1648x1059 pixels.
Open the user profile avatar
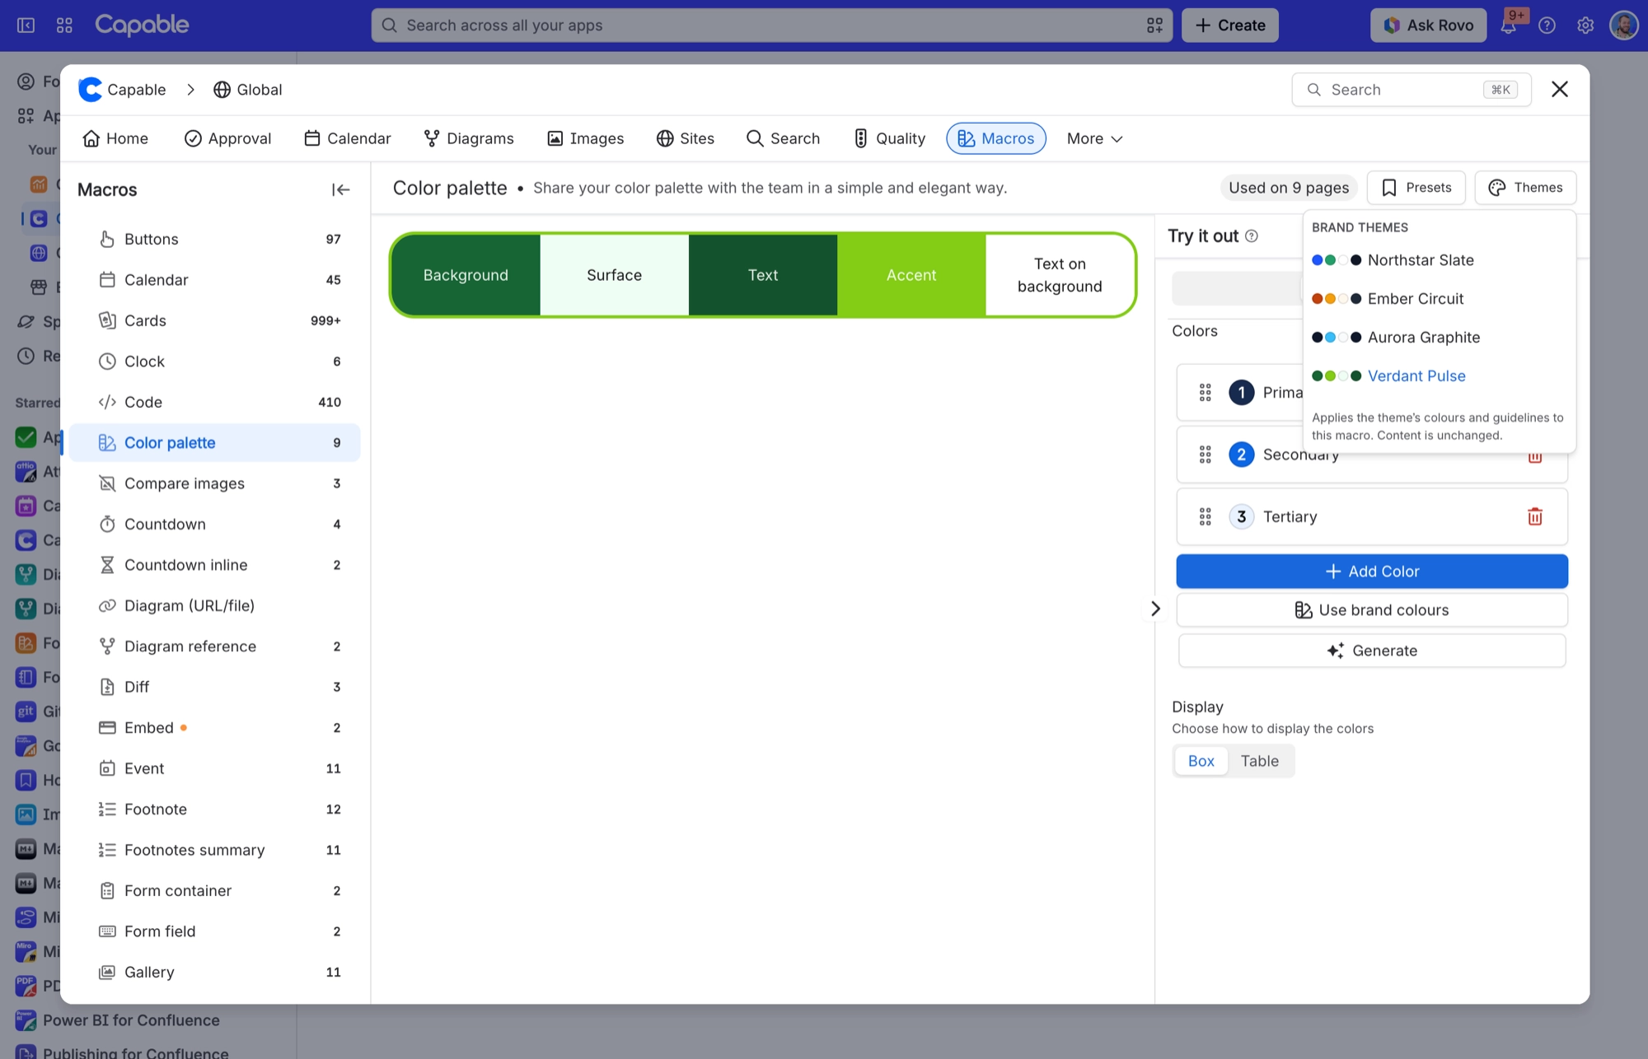coord(1623,26)
